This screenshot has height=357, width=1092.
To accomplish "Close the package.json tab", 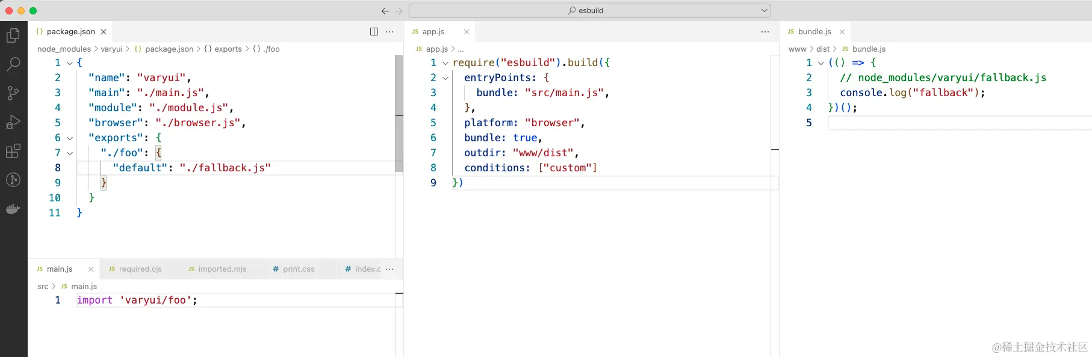I will coord(104,32).
